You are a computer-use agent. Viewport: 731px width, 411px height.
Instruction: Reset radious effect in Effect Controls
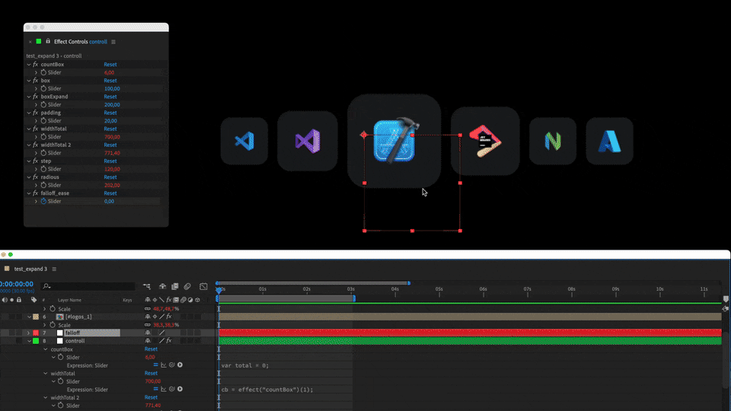110,177
